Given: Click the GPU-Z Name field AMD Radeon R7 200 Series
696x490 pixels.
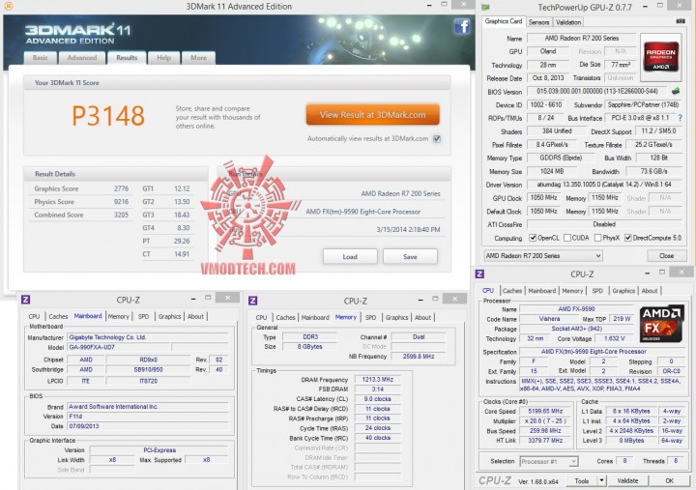Looking at the screenshot, I should (582, 38).
